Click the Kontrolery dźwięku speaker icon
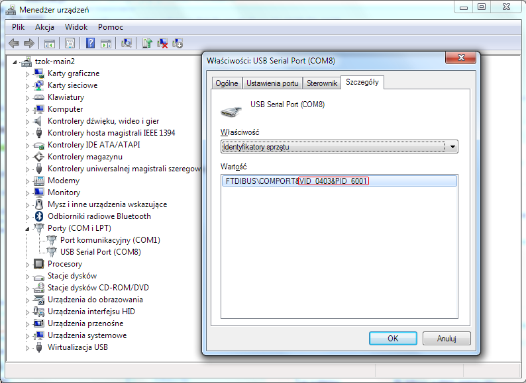Screen dimensions: 526x383 point(38,121)
